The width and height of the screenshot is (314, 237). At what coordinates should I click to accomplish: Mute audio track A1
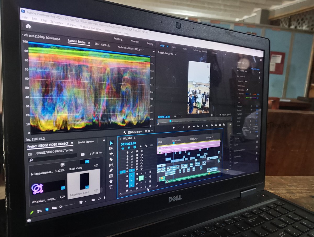(141, 173)
